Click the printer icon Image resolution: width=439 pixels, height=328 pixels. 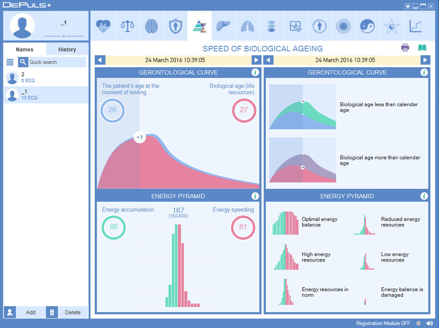click(x=405, y=48)
